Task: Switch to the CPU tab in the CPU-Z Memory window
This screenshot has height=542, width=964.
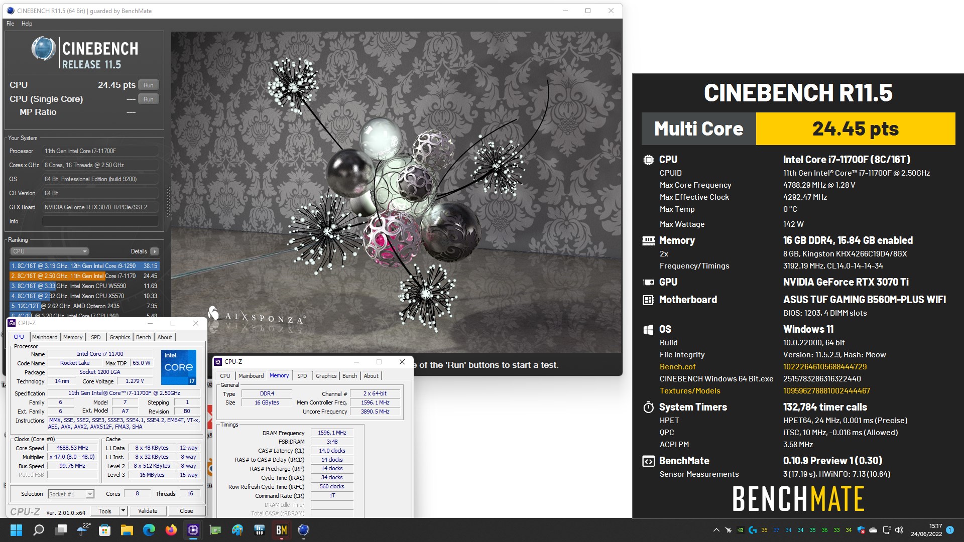Action: tap(225, 376)
